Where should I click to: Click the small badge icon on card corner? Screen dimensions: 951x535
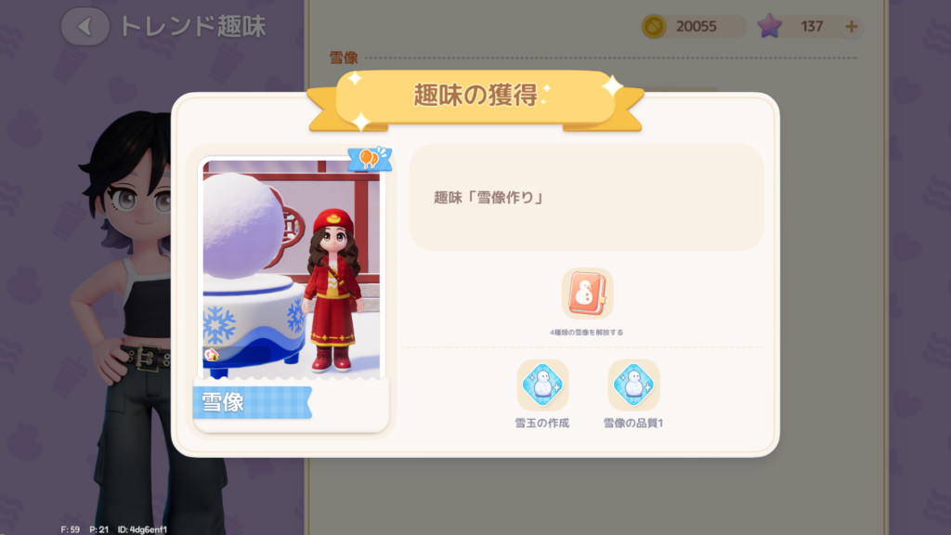211,355
